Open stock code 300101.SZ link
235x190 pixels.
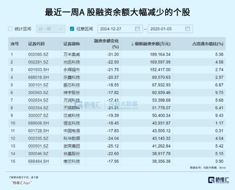(x=38, y=85)
